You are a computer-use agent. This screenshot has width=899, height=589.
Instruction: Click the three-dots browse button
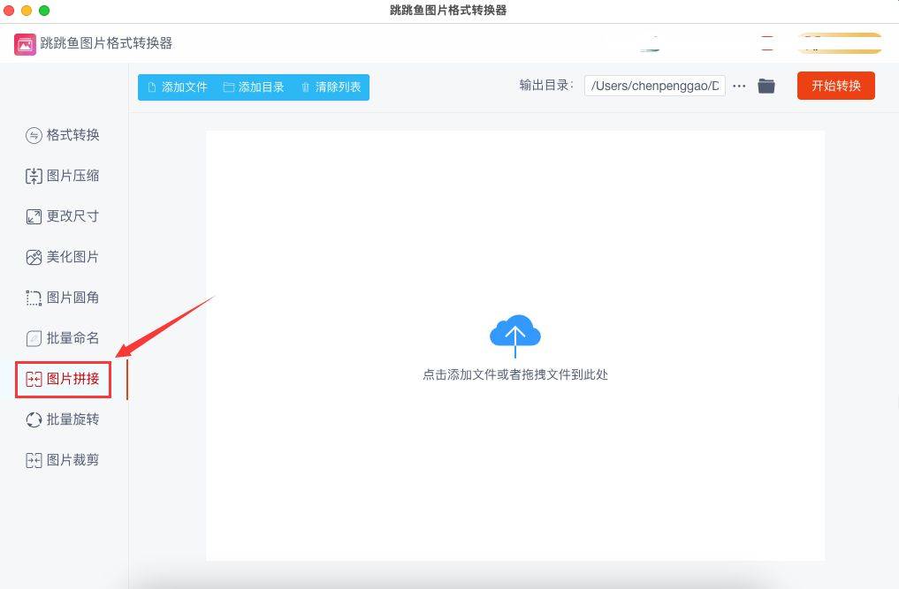739,86
